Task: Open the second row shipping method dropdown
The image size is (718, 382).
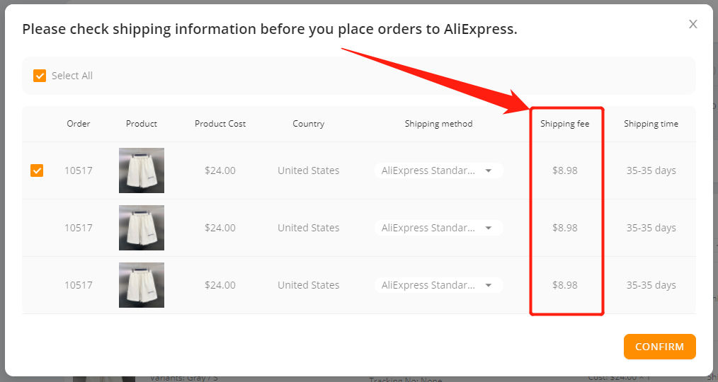Action: (439, 228)
